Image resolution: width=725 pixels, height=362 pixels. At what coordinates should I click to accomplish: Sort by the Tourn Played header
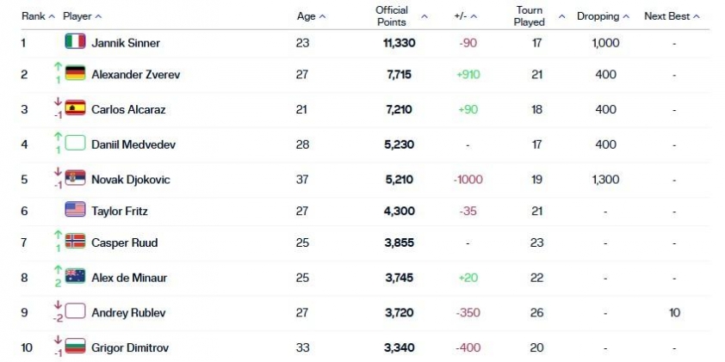tap(539, 16)
